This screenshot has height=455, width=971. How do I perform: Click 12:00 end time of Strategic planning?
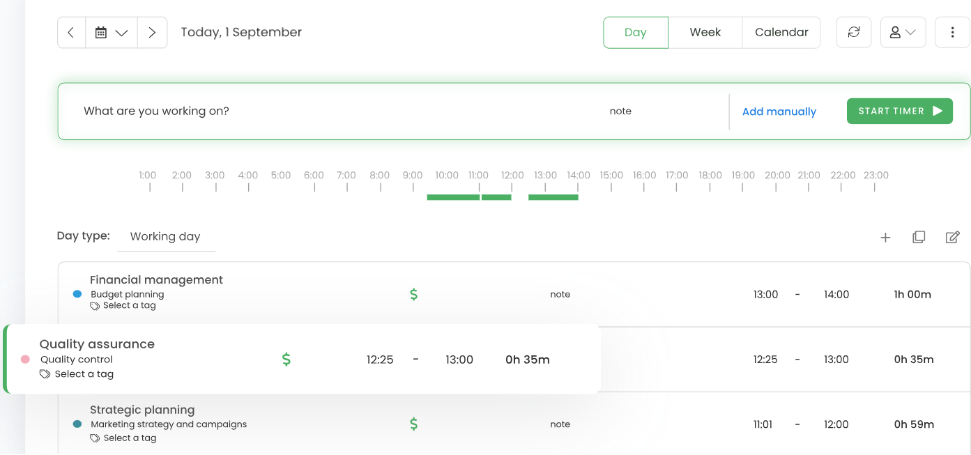[836, 424]
